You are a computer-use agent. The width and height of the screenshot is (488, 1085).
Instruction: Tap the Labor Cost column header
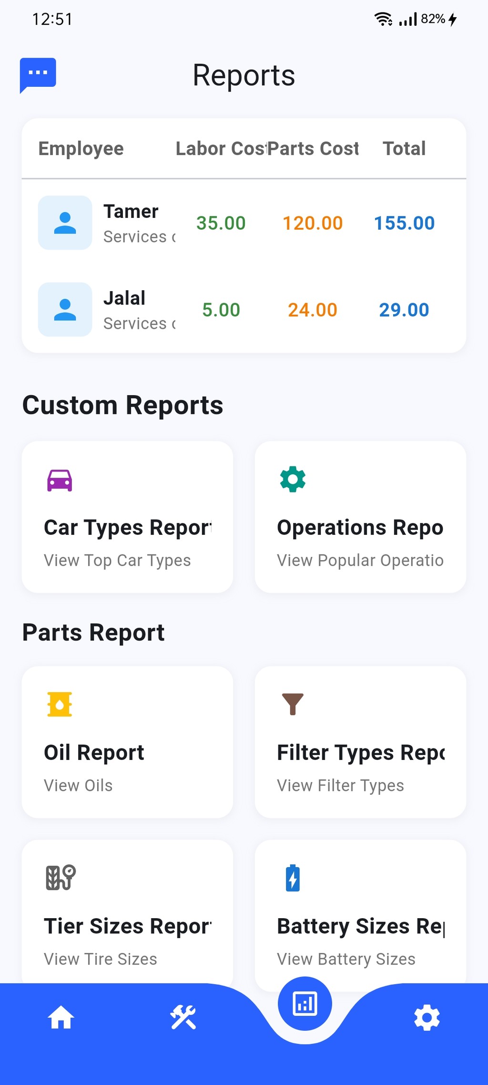[x=220, y=149]
